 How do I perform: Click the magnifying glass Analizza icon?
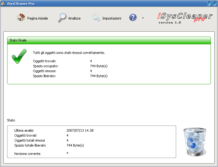click(x=62, y=18)
